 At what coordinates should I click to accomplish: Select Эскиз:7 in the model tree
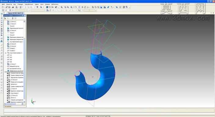point(13,64)
